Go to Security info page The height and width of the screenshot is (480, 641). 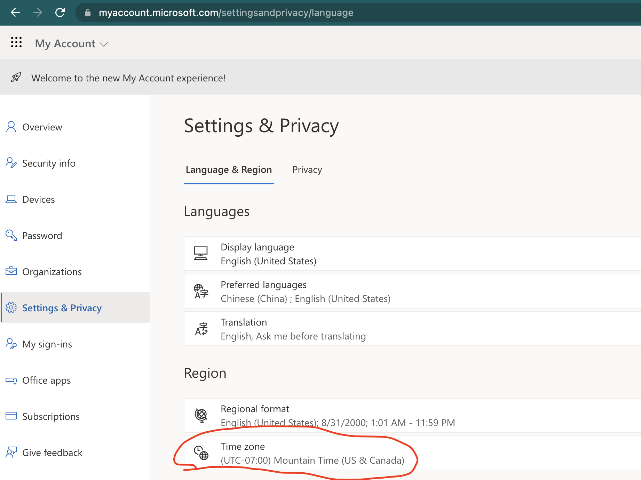[x=49, y=163]
